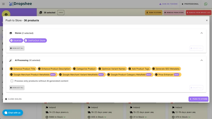Open the Chat with us widget
212x119 pixels.
tap(13, 113)
